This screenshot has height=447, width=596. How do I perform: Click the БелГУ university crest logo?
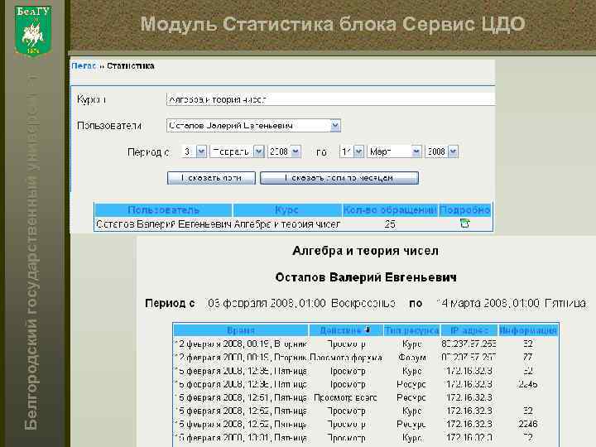tap(33, 31)
